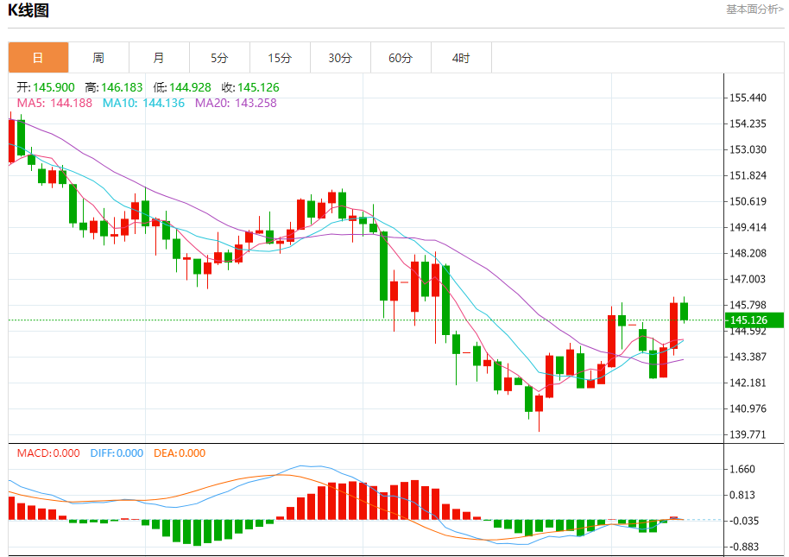The height and width of the screenshot is (557, 789).
Task: Click the 148.208 price axis label
Action: pyautogui.click(x=748, y=253)
